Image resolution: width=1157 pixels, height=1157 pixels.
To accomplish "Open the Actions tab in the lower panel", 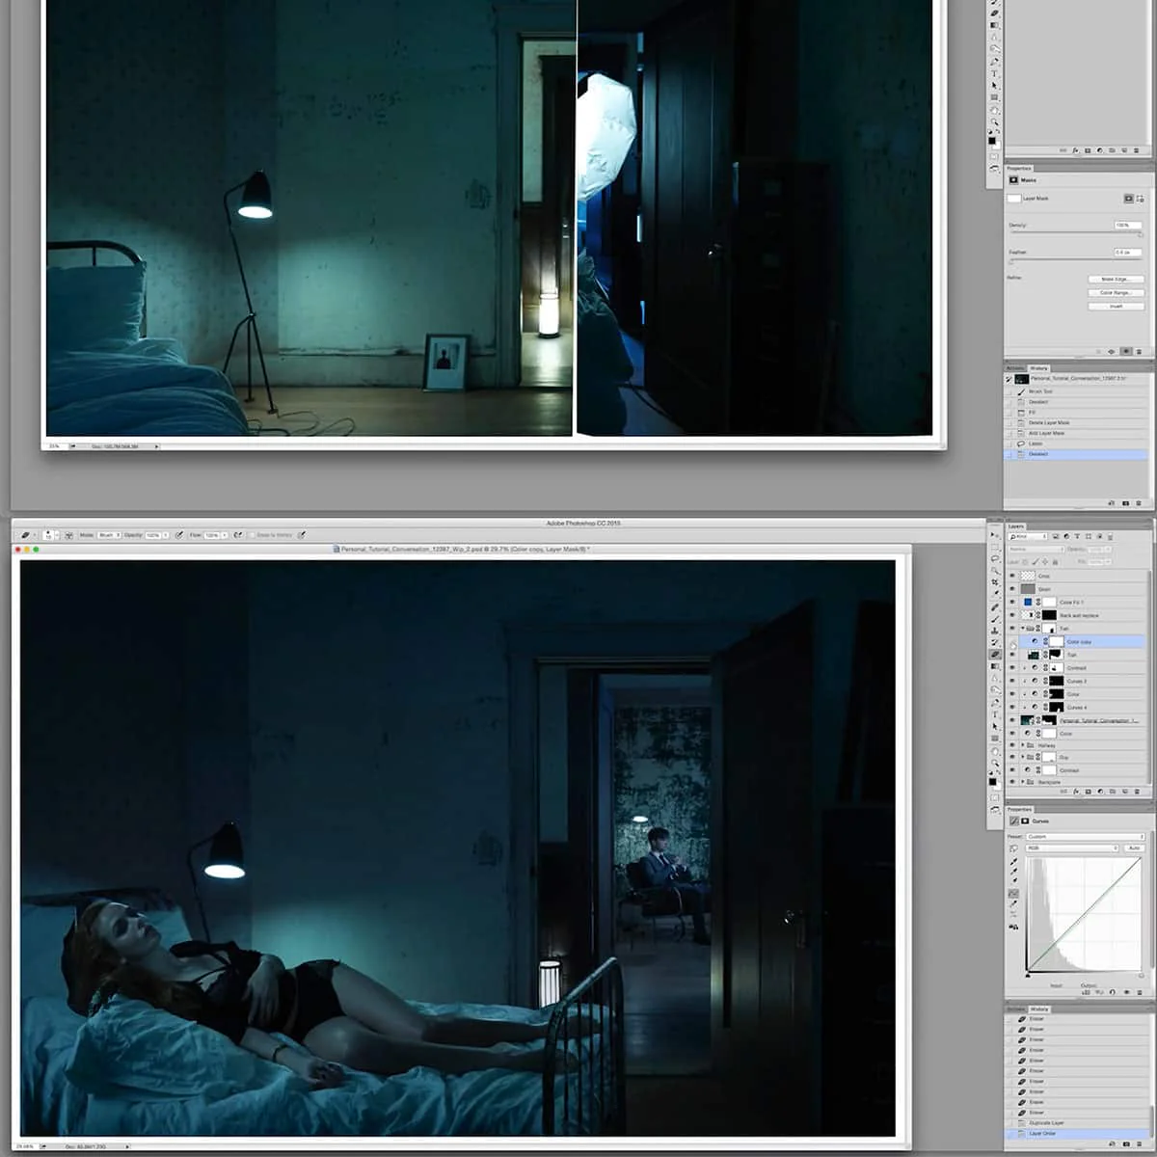I will pos(1015,1009).
